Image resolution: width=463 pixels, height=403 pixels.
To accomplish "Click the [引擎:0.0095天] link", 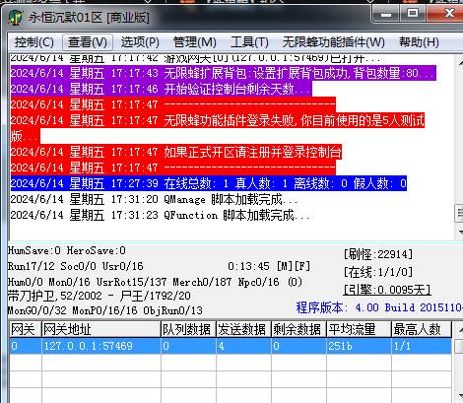I will (387, 290).
